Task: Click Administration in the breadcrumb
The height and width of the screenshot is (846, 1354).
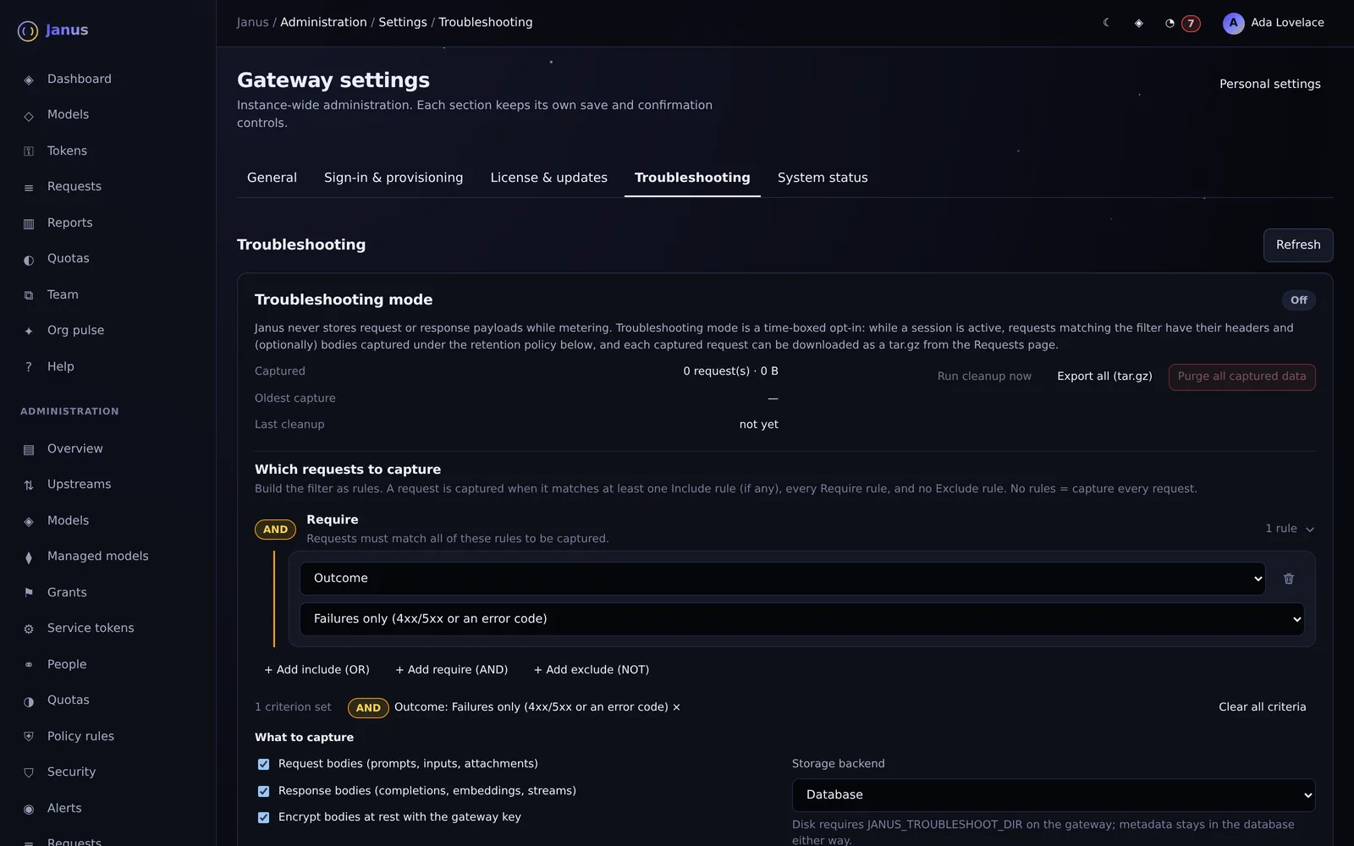Action: (x=323, y=23)
